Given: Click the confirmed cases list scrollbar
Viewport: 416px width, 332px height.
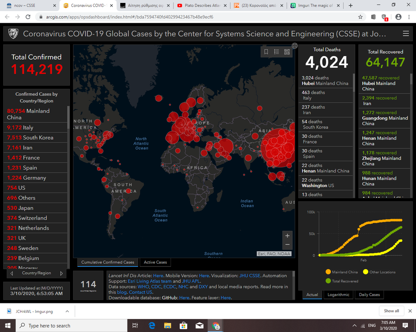Looking at the screenshot, I should coord(69,117).
